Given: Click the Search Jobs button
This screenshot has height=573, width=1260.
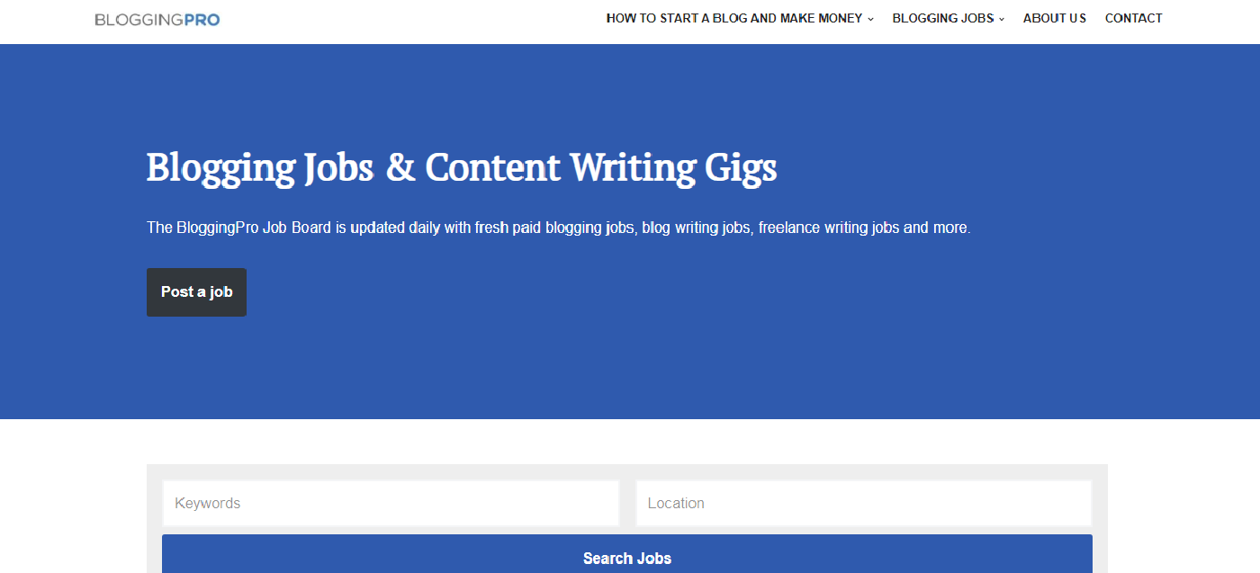Looking at the screenshot, I should coord(627,554).
